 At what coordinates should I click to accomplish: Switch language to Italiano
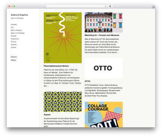[x=14, y=60]
